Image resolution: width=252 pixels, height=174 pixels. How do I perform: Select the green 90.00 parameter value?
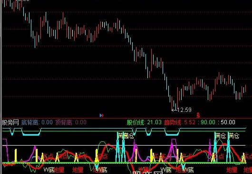pyautogui.click(x=208, y=122)
